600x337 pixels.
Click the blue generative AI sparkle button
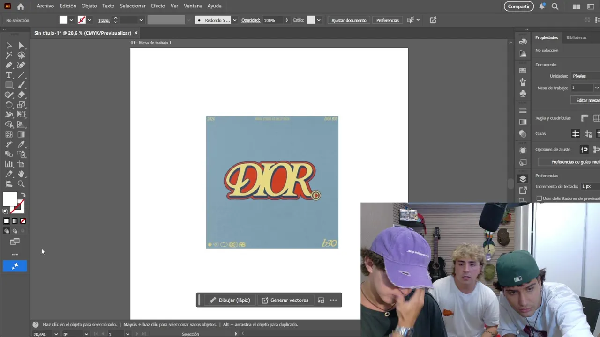(x=15, y=266)
